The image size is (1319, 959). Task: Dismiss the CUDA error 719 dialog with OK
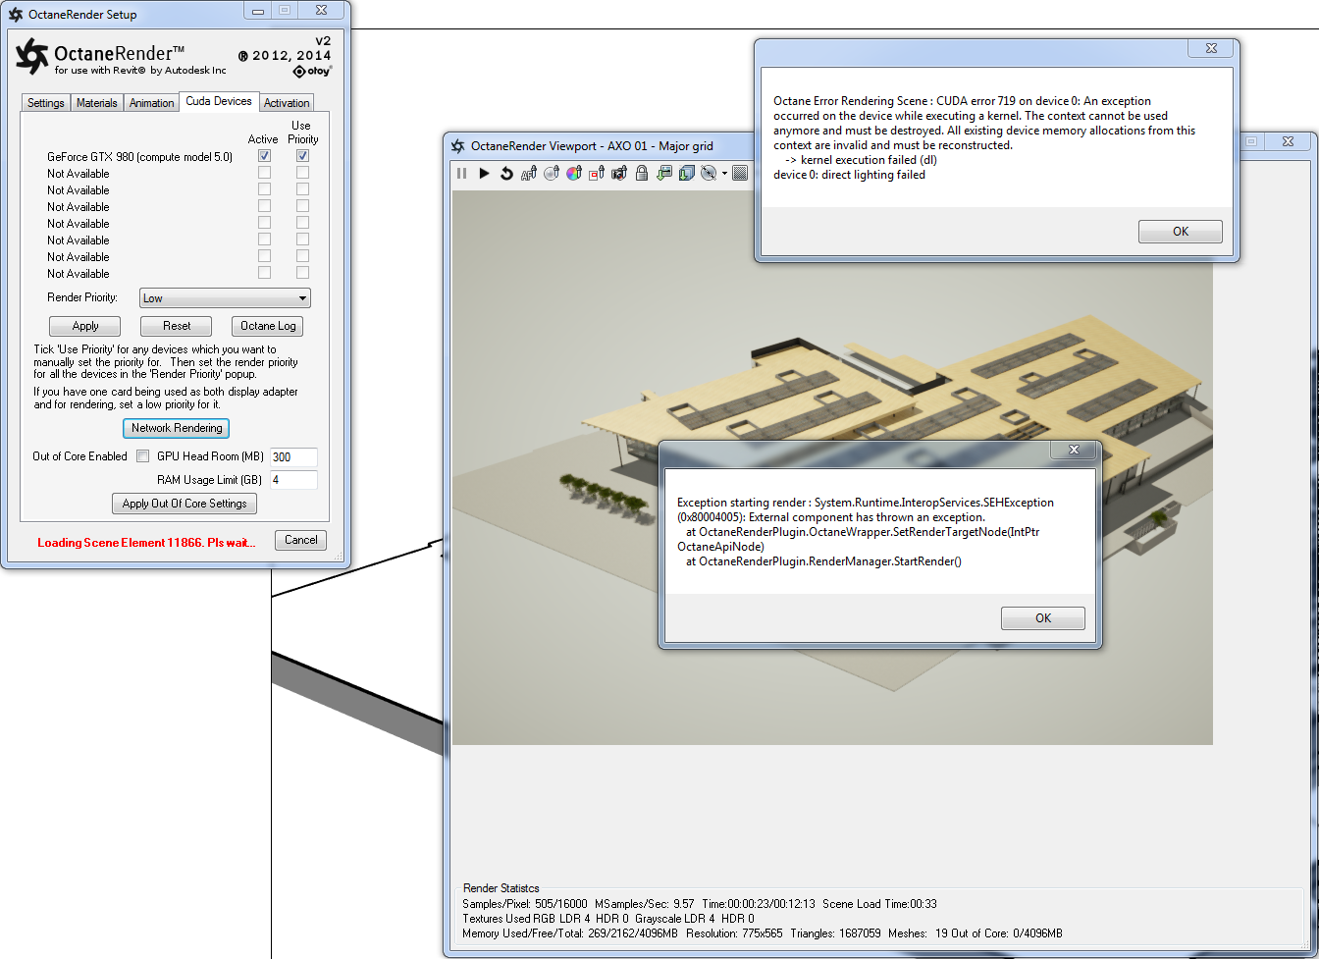tap(1181, 232)
